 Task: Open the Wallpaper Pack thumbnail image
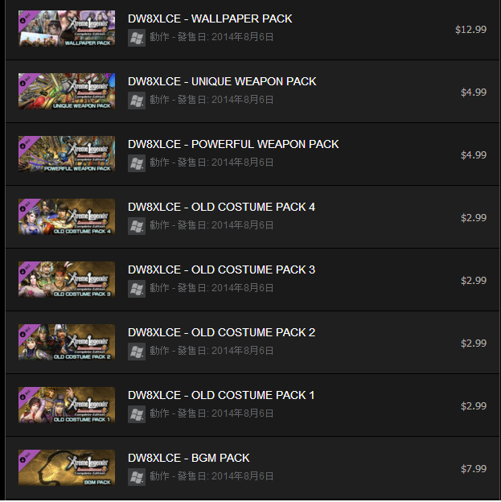(67, 28)
